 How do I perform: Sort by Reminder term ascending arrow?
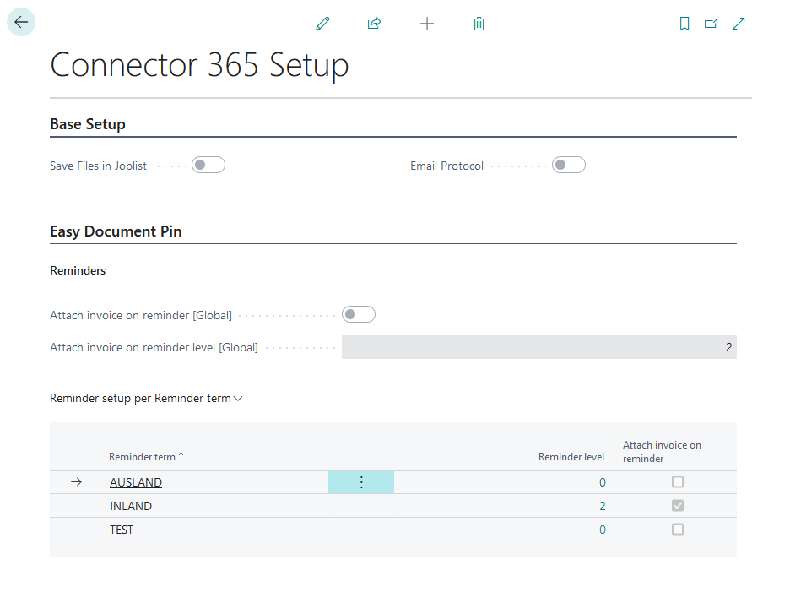(x=181, y=456)
